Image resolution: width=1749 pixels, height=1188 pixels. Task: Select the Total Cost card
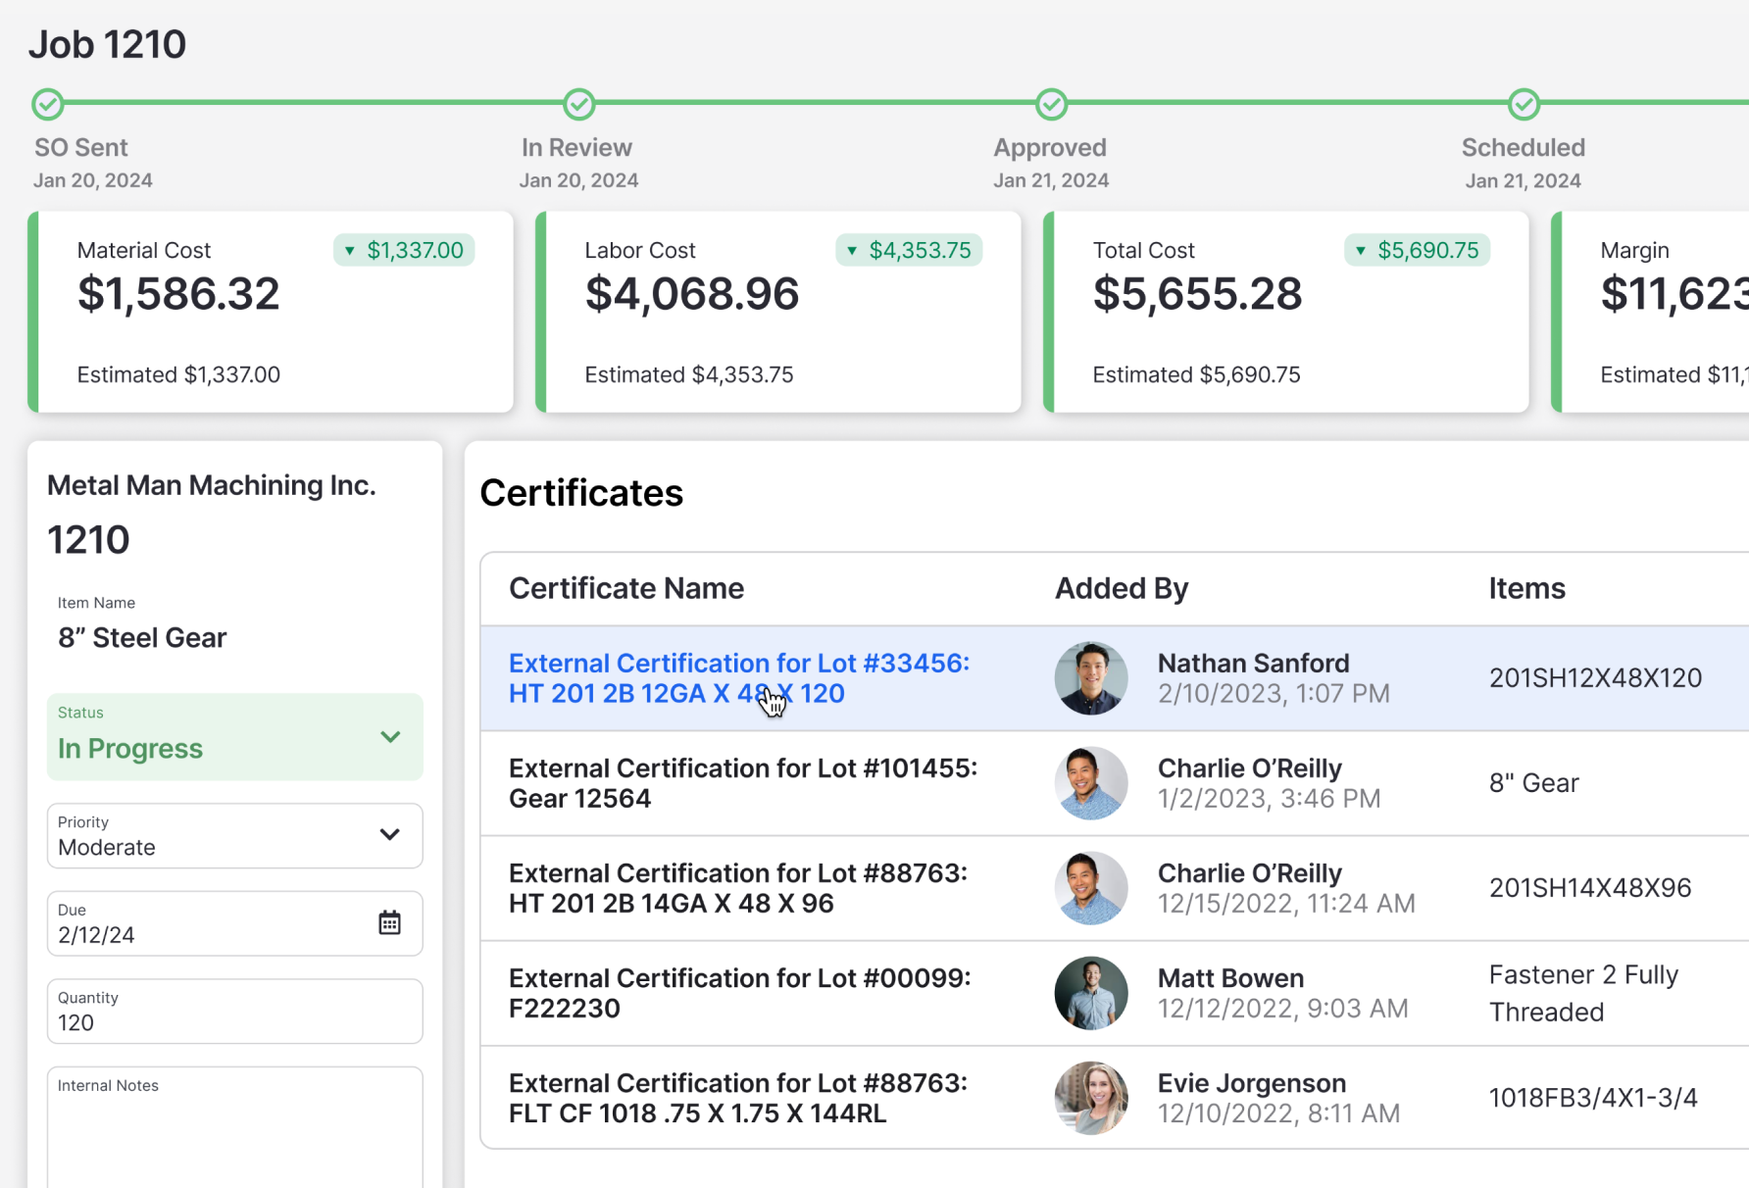(1286, 312)
